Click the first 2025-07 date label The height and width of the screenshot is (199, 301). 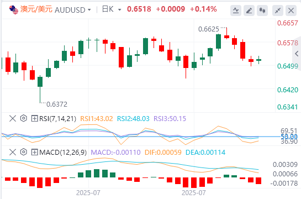pyautogui.click(x=88, y=193)
